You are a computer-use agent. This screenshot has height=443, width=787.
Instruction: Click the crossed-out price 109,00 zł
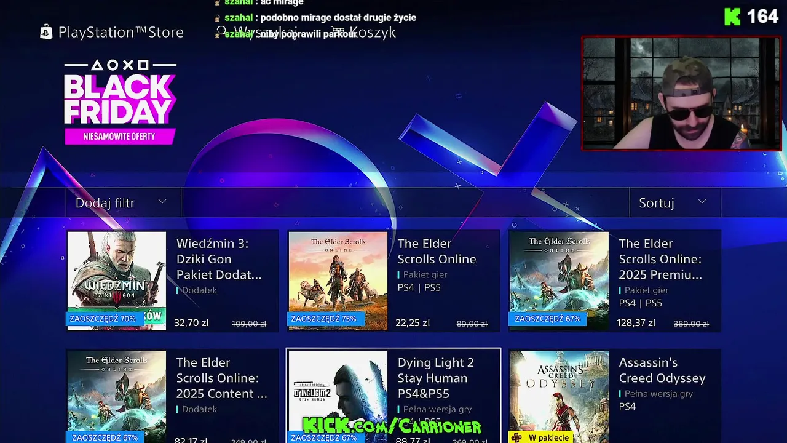pos(249,324)
